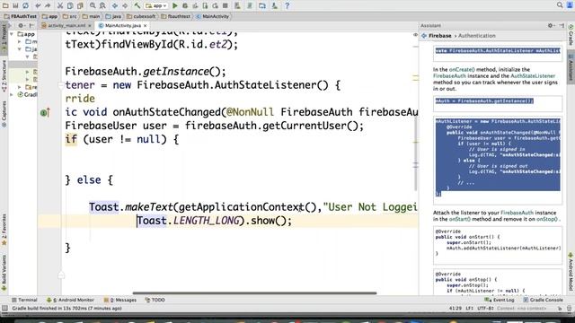Toggle the Captures side tool window
575x323 pixels.
(4, 114)
